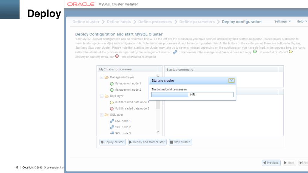The image size is (308, 173).
Task: Open the Settings dropdown menu
Action: [282, 21]
